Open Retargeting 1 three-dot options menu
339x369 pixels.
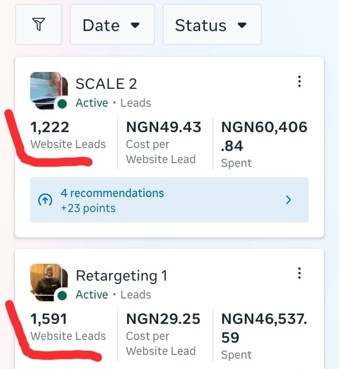click(x=299, y=273)
